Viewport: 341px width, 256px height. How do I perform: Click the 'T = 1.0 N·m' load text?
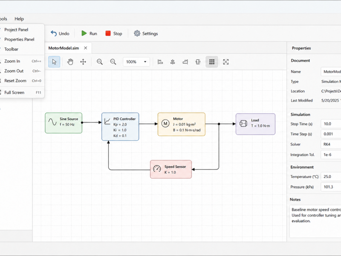click(260, 126)
